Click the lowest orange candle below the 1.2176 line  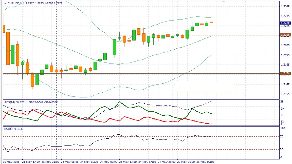point(32,80)
